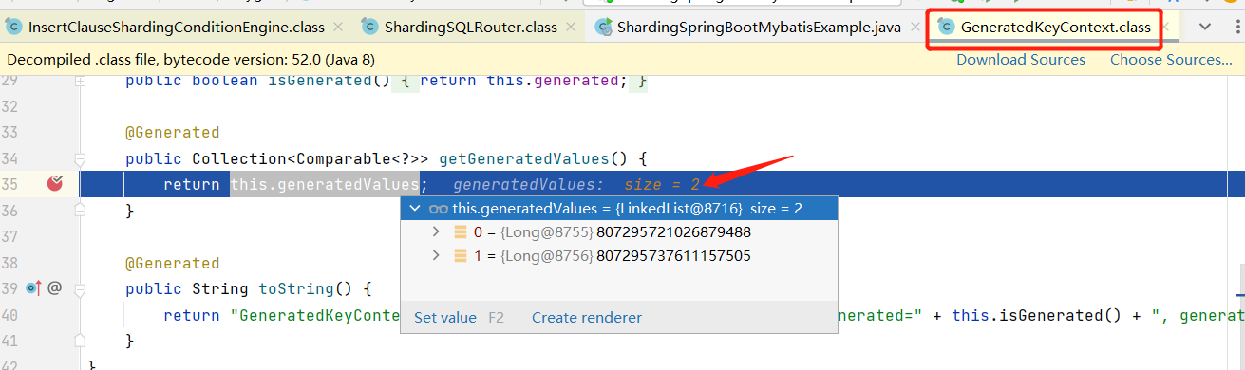Toggle the breakpoint on line 35
This screenshot has height=370, width=1245.
tap(54, 184)
